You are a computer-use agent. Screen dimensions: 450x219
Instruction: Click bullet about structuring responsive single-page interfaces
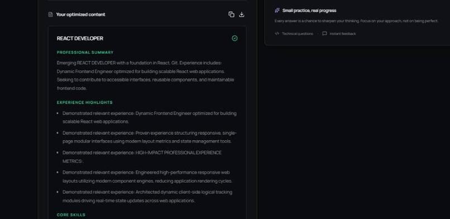click(x=150, y=137)
